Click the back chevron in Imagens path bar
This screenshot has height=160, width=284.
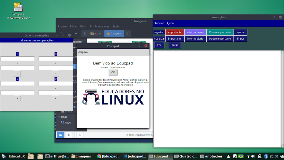[x=85, y=34]
